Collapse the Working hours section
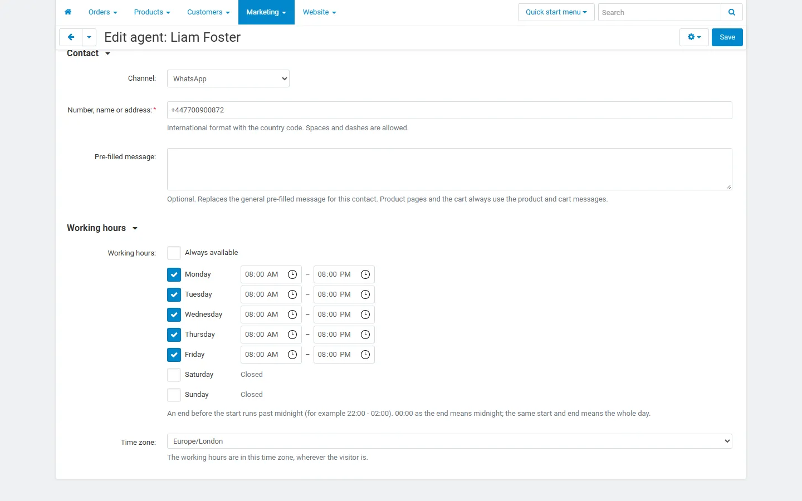The image size is (802, 501). [x=102, y=228]
